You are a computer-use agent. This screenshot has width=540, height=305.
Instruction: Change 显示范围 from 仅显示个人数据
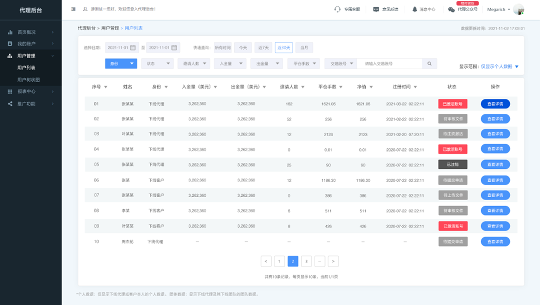click(x=499, y=66)
